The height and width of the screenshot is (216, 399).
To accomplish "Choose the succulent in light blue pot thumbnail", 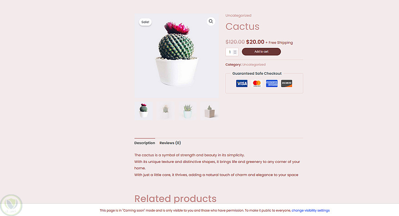I will tap(188, 111).
